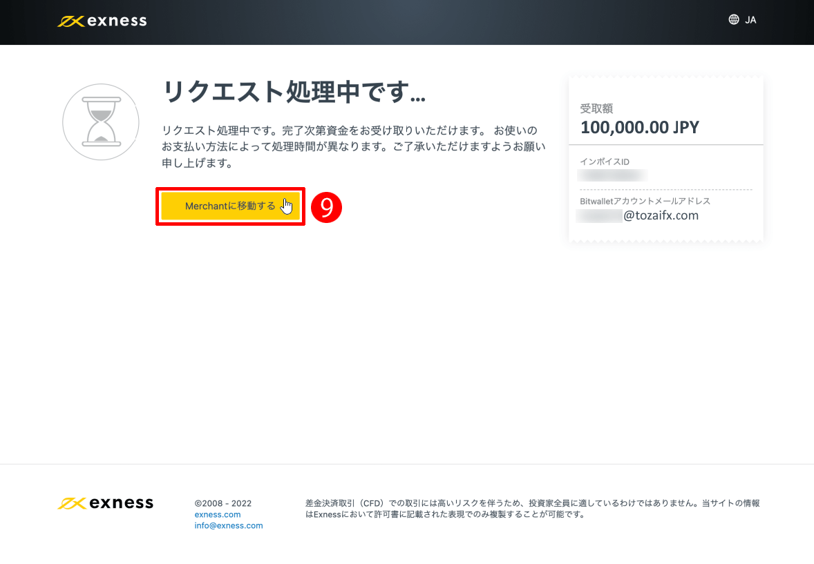This screenshot has width=814, height=564.
Task: Click the red step 9 badge
Action: point(328,208)
